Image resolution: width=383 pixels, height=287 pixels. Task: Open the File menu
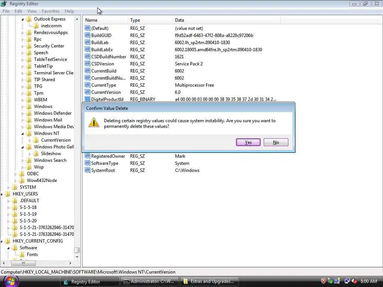pyautogui.click(x=6, y=11)
